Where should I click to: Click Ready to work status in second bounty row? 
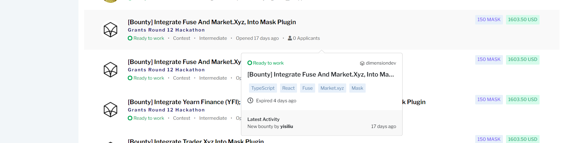pyautogui.click(x=146, y=78)
